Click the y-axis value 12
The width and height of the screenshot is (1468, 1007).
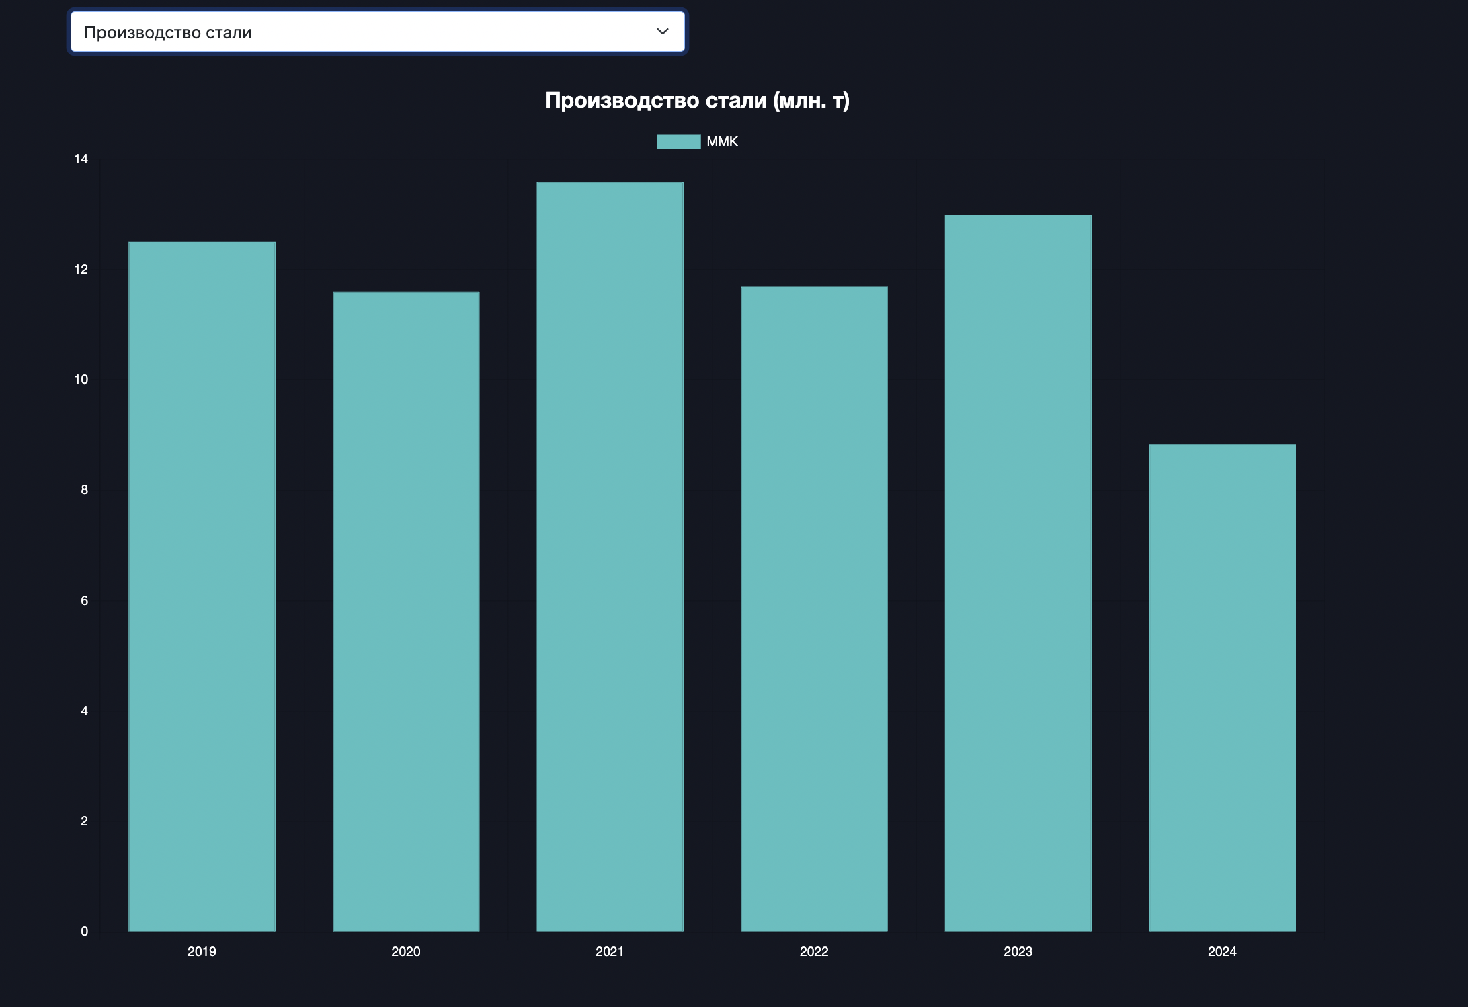(x=81, y=270)
